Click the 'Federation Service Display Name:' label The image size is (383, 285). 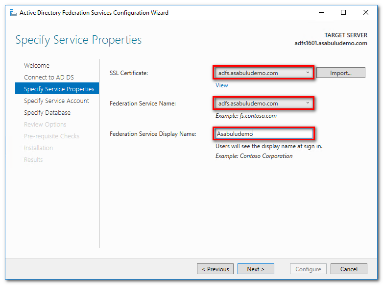153,134
